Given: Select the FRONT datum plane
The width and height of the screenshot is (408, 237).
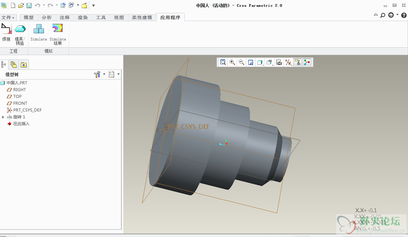Looking at the screenshot, I should (x=20, y=103).
